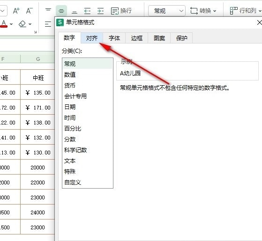Click the cell showing ¥ 132.00
This screenshot has width=262, height=241.
38,138
